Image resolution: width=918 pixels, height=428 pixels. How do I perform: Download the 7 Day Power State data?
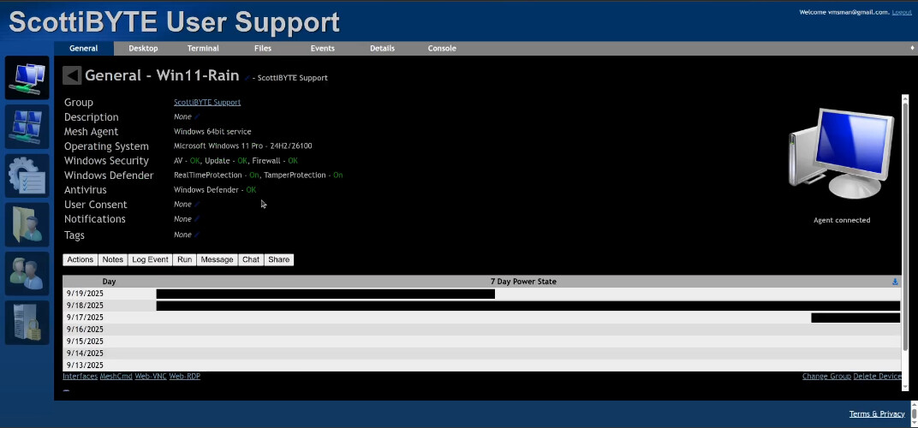(x=895, y=282)
